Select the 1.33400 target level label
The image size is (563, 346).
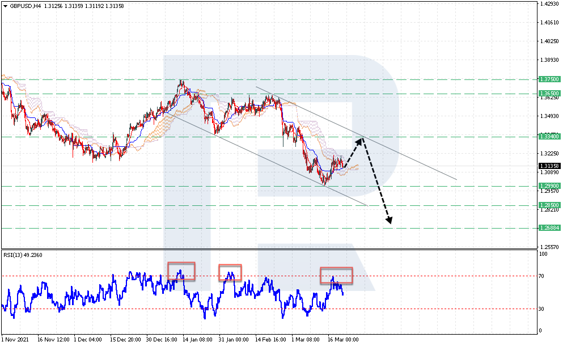551,136
